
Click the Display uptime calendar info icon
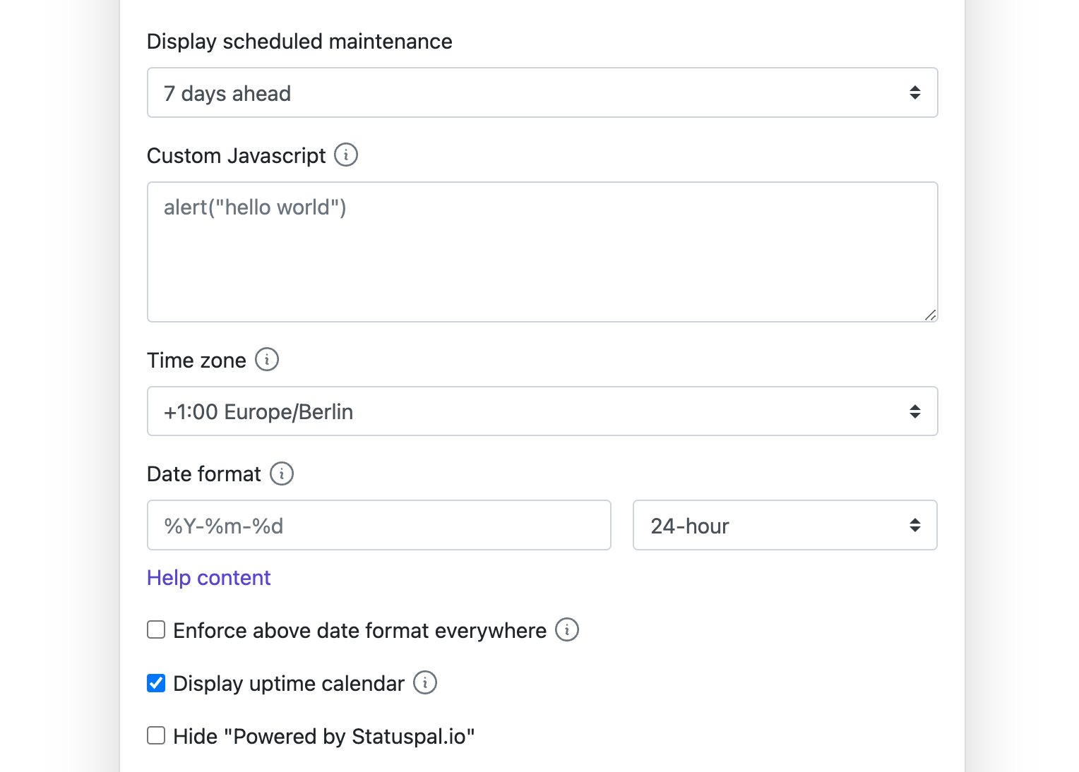coord(425,682)
